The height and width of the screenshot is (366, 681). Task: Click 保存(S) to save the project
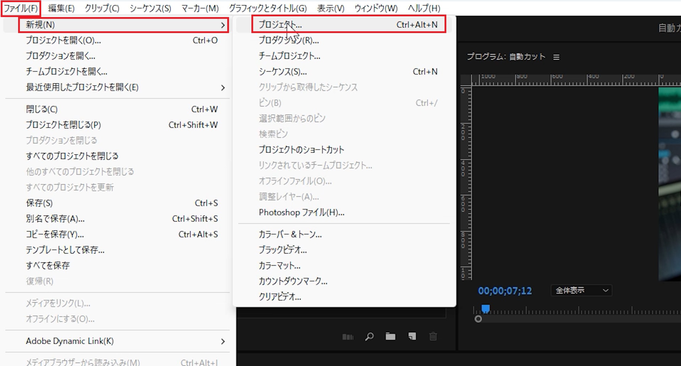click(39, 203)
